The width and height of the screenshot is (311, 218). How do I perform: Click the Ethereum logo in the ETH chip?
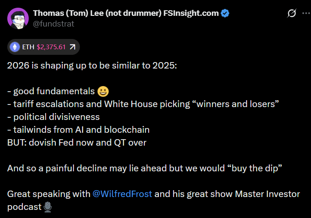pos(15,47)
